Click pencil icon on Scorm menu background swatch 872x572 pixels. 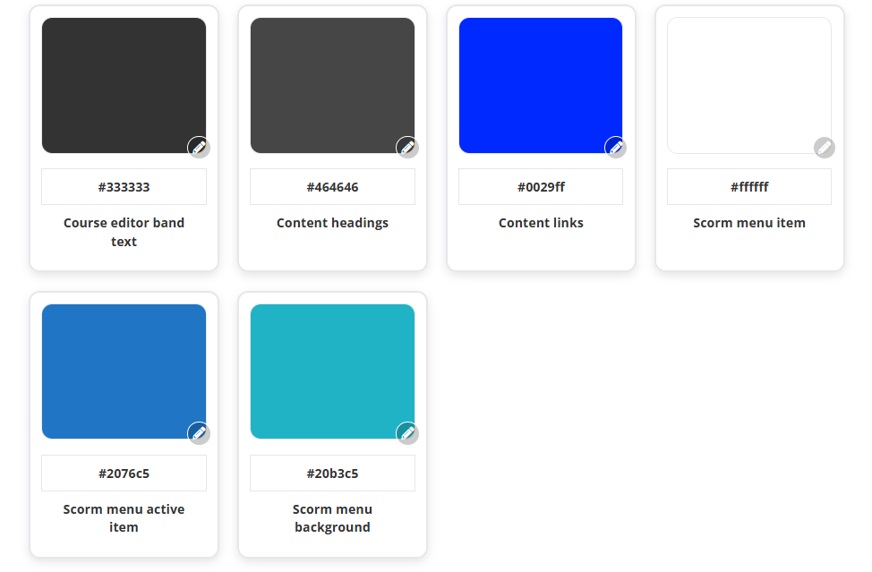click(x=407, y=433)
